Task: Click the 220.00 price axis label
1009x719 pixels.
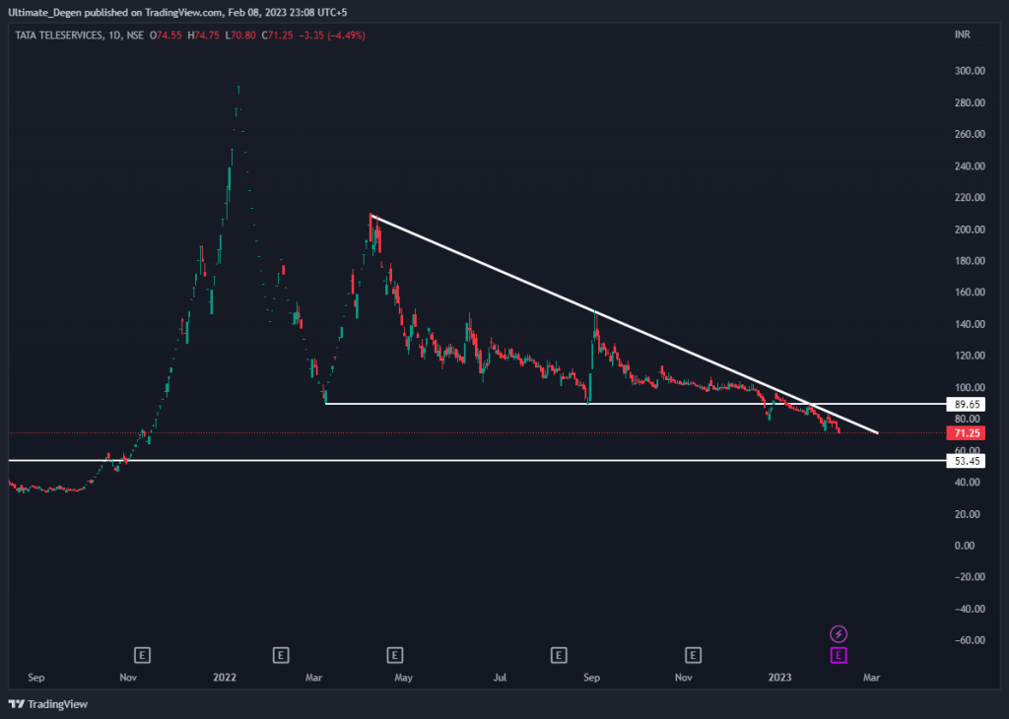Action: (970, 197)
